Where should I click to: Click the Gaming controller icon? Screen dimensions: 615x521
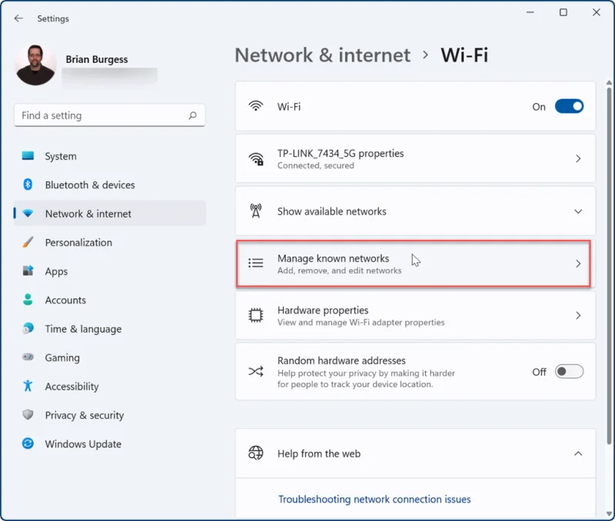tap(28, 357)
